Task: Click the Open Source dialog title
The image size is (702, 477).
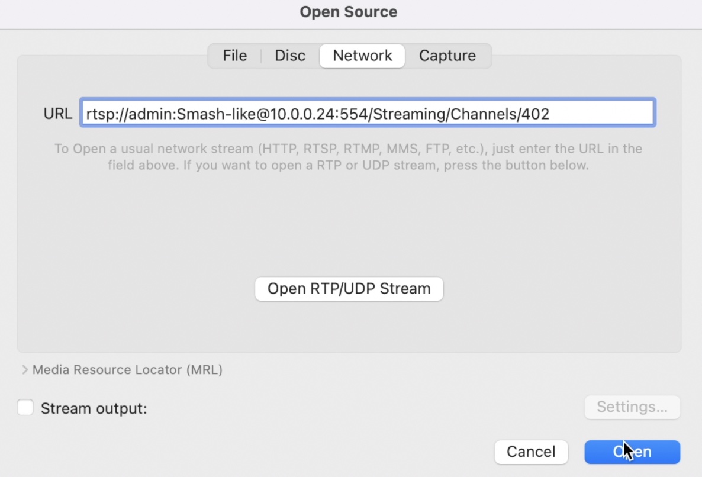Action: coord(348,12)
